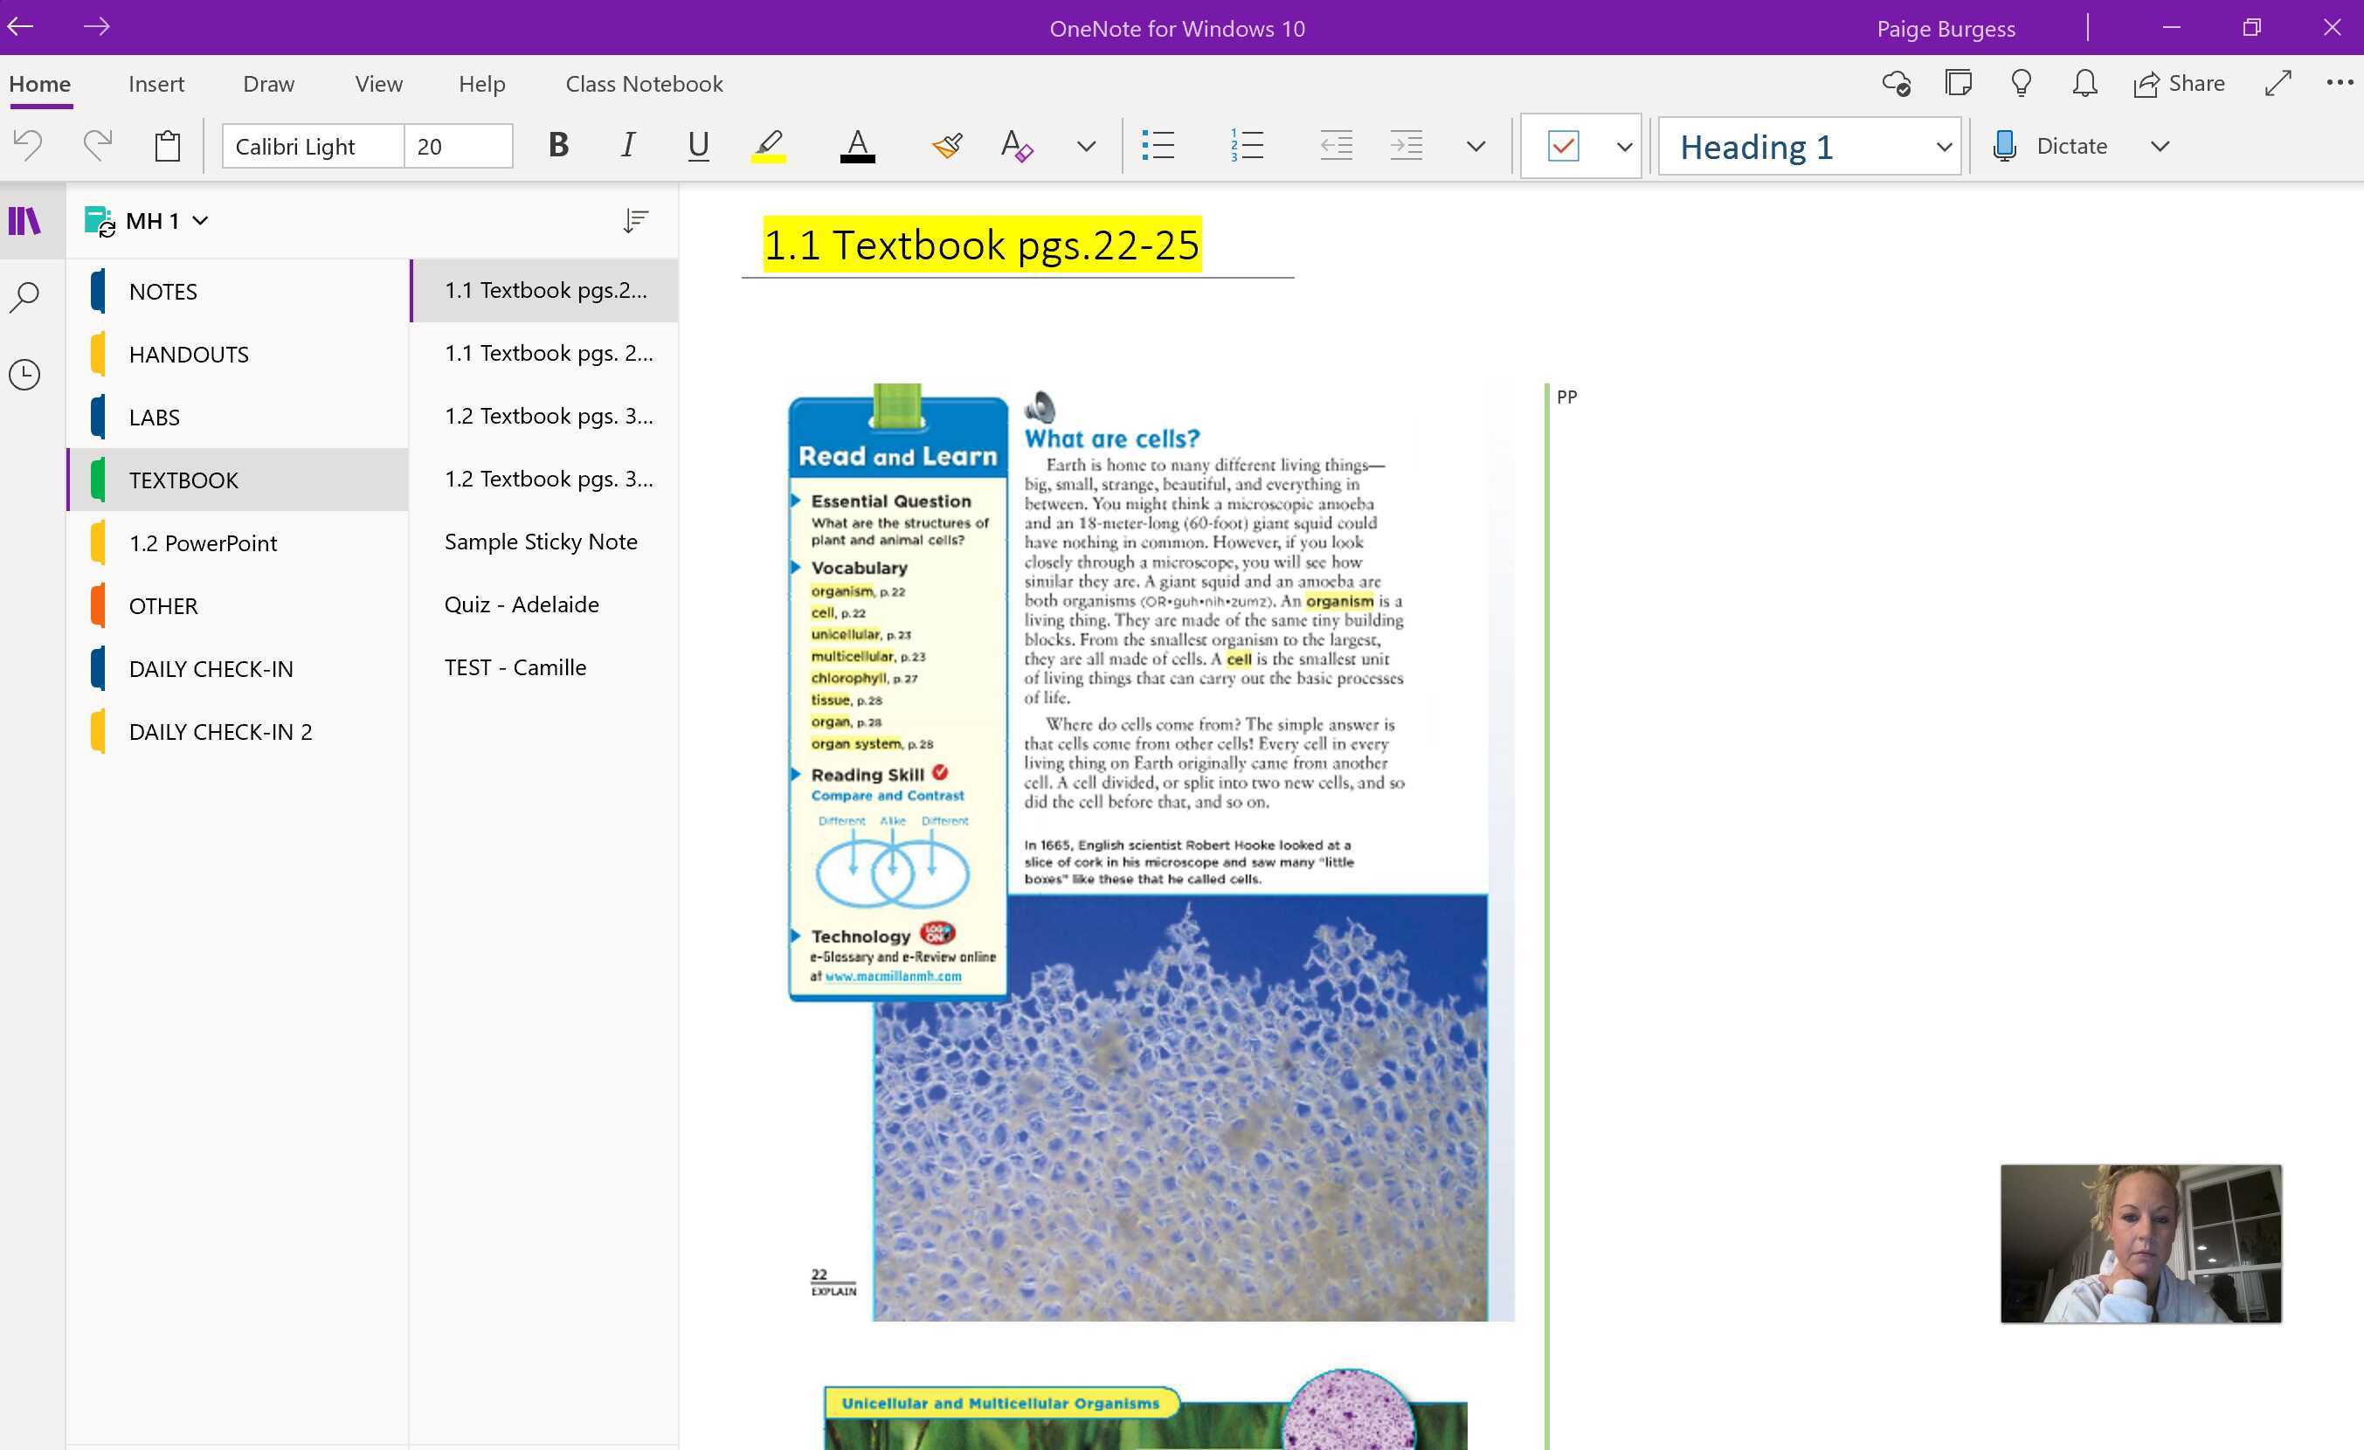Expand the Heading 1 styles dropdown
This screenshot has width=2364, height=1450.
click(1944, 147)
